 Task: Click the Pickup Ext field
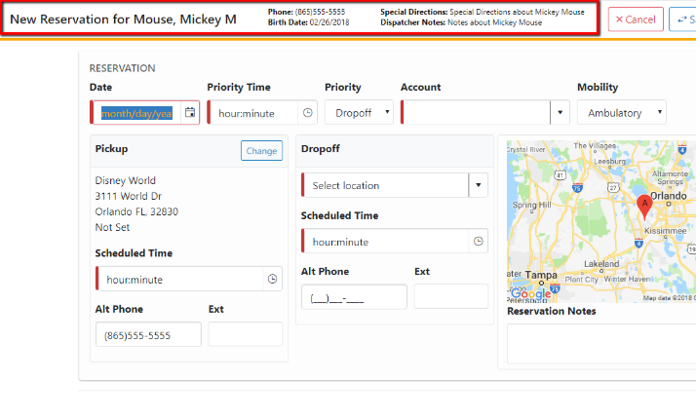click(x=246, y=334)
